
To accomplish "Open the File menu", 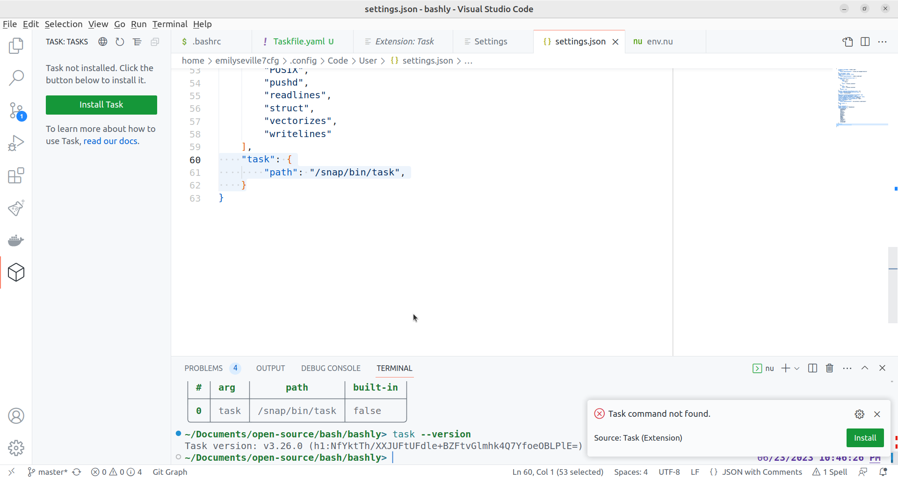I will tap(10, 24).
